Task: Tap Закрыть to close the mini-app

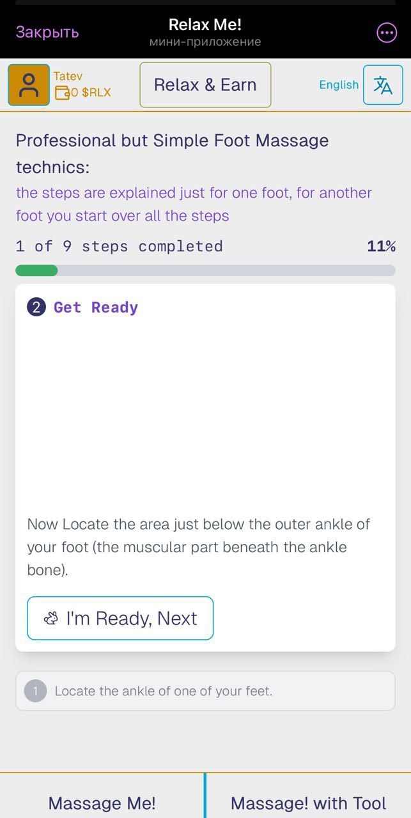Action: click(x=45, y=31)
